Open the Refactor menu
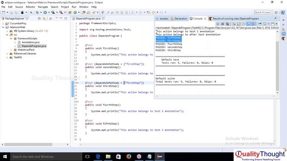Screen dimensions: 287x161 (30, 7)
